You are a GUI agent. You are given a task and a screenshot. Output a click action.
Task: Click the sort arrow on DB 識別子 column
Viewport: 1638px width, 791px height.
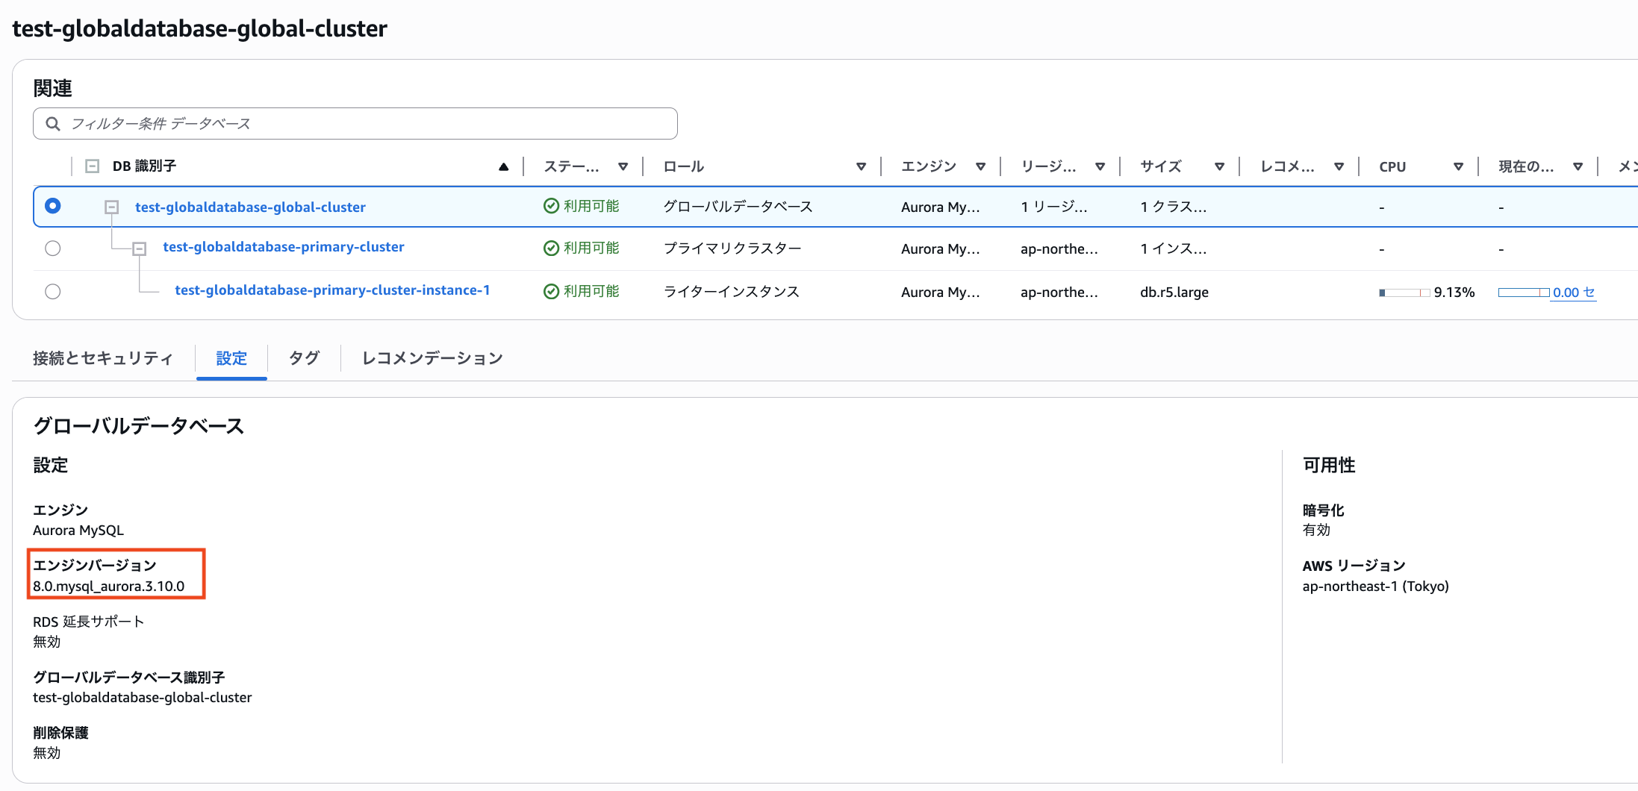[505, 166]
